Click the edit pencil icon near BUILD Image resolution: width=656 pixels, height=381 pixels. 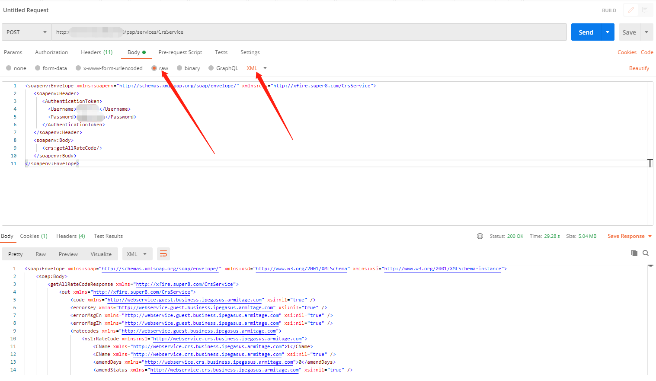pyautogui.click(x=630, y=10)
